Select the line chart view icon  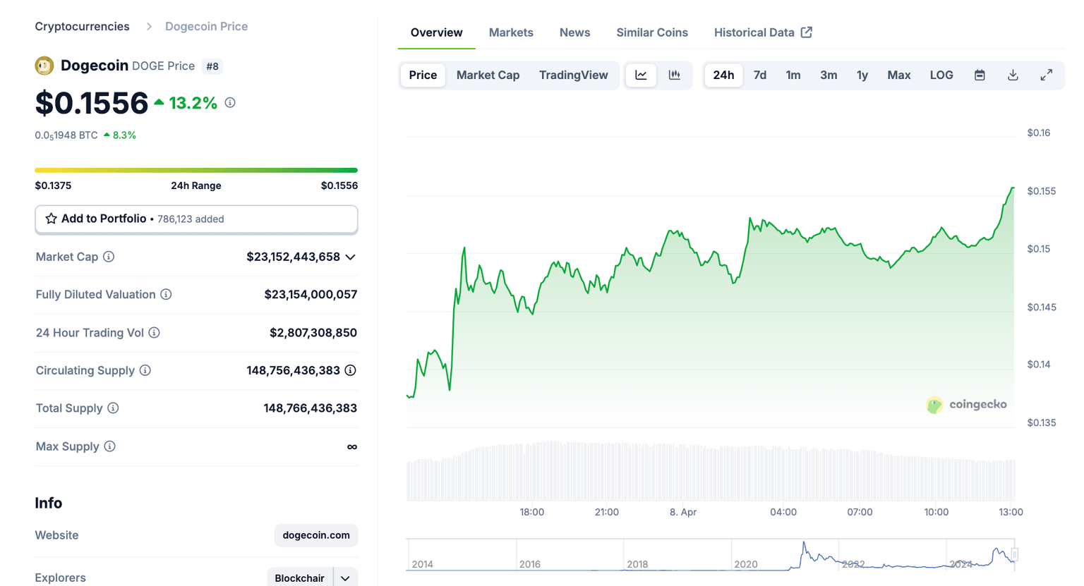click(x=640, y=75)
